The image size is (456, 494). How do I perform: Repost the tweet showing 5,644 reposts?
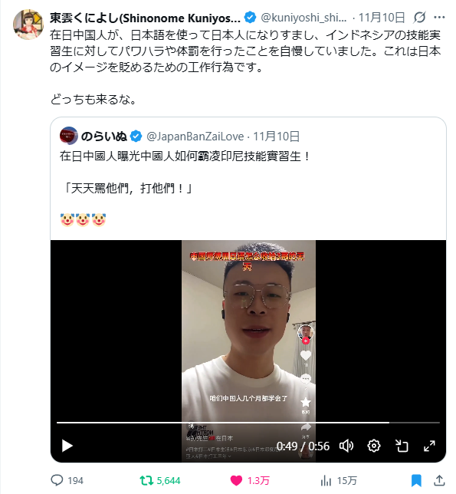pos(146,480)
